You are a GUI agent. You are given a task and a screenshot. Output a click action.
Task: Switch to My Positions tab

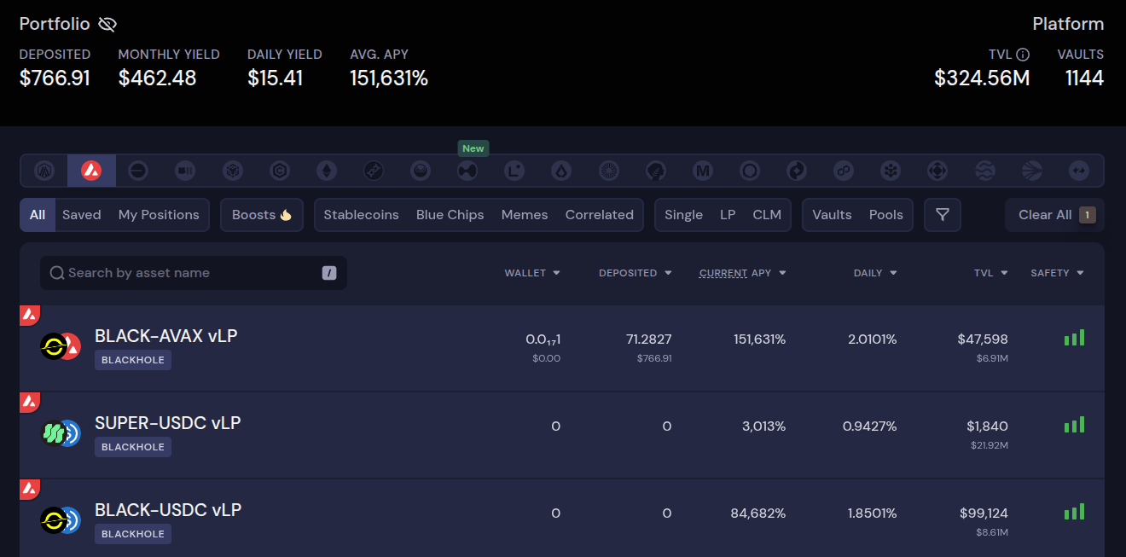pos(159,215)
